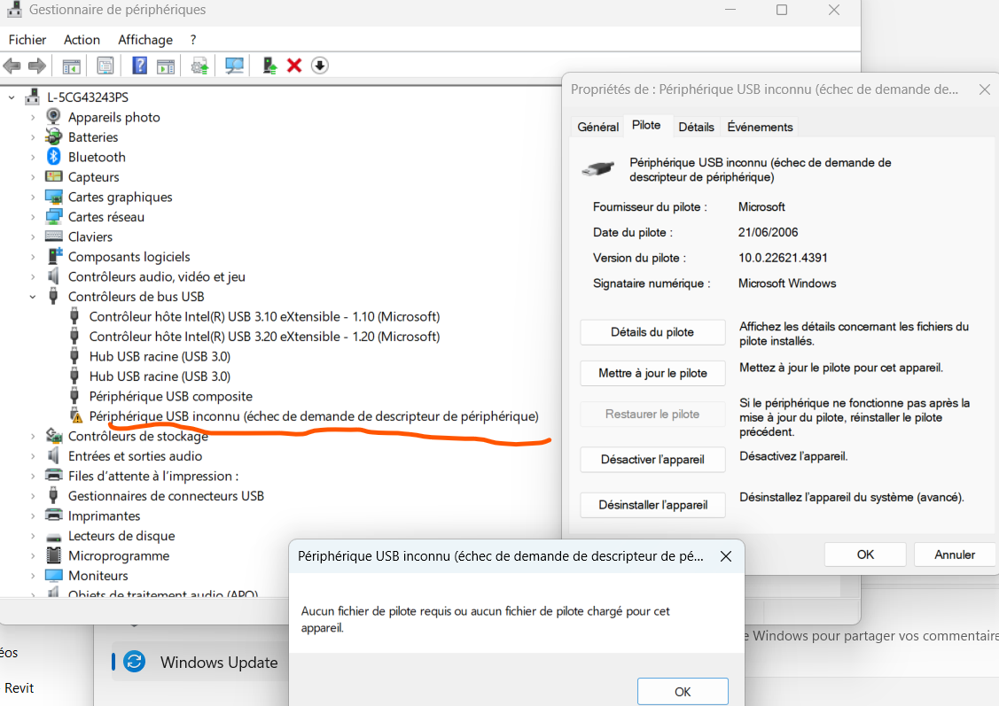The image size is (999, 706).
Task: Click the 21/06/2006 driver date value
Action: coord(768,232)
